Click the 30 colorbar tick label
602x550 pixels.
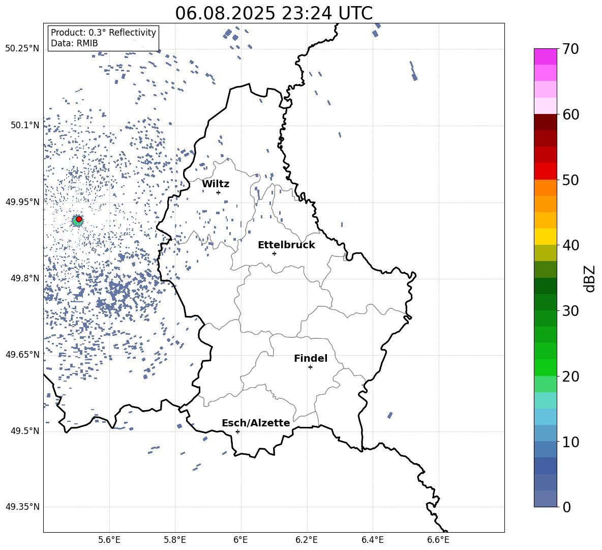pos(570,311)
